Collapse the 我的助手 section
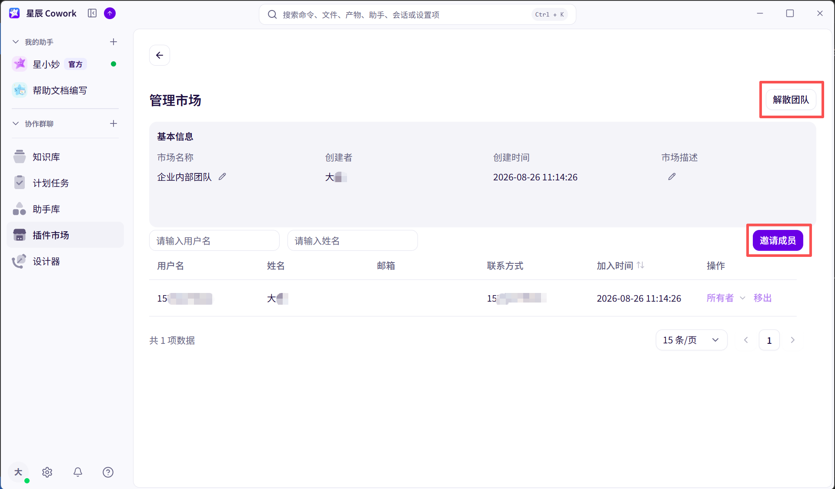The height and width of the screenshot is (489, 835). coord(16,42)
